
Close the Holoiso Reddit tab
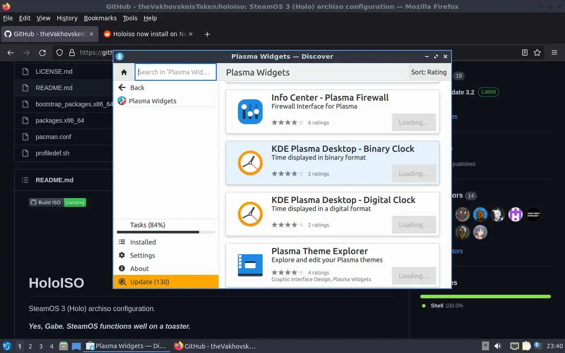coord(191,34)
